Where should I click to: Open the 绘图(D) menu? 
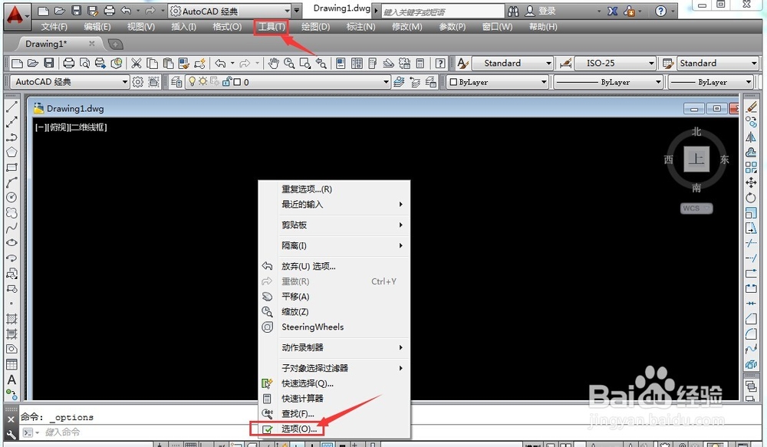[x=315, y=27]
